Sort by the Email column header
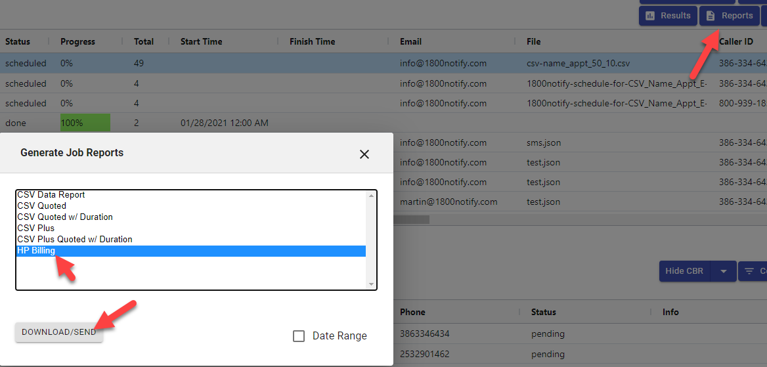This screenshot has width=767, height=367. 410,41
